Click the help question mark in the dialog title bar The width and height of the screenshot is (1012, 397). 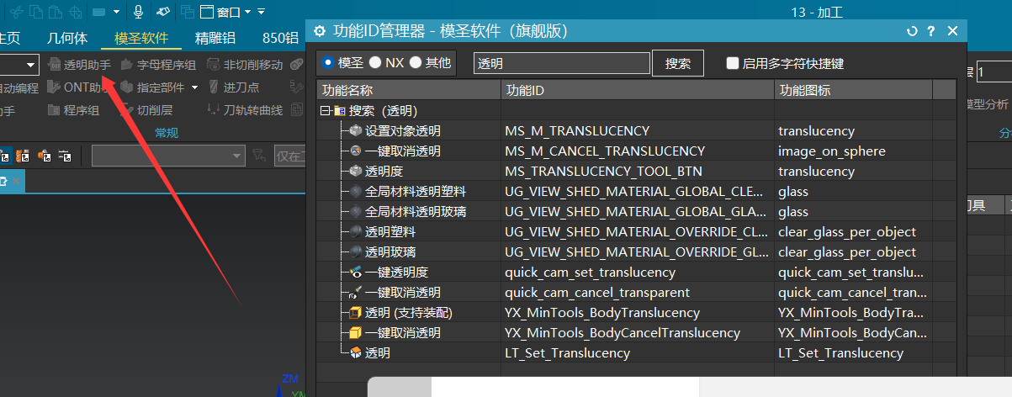[x=931, y=31]
